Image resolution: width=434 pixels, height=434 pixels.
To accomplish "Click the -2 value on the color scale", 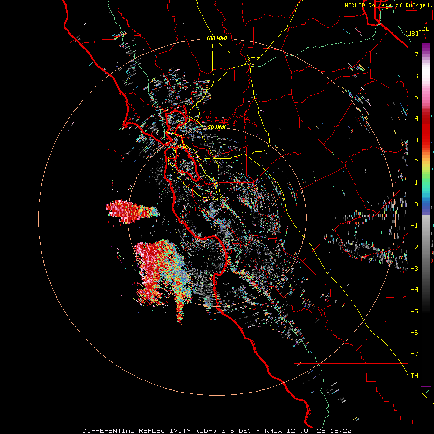I will pos(414,247).
